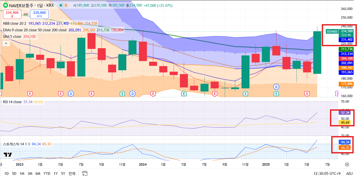Open green earnings E marker for February 2025

click(276, 94)
